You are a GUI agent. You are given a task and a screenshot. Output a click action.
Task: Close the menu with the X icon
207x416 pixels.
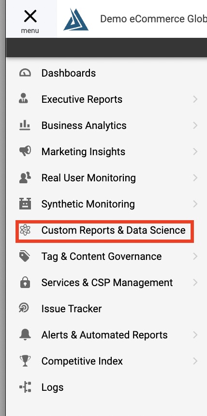point(30,16)
